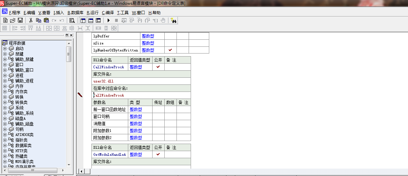The width and height of the screenshot is (408, 176).
Task: Toggle the 公开 checkmark for GetModuleHandleA
Action: click(158, 154)
